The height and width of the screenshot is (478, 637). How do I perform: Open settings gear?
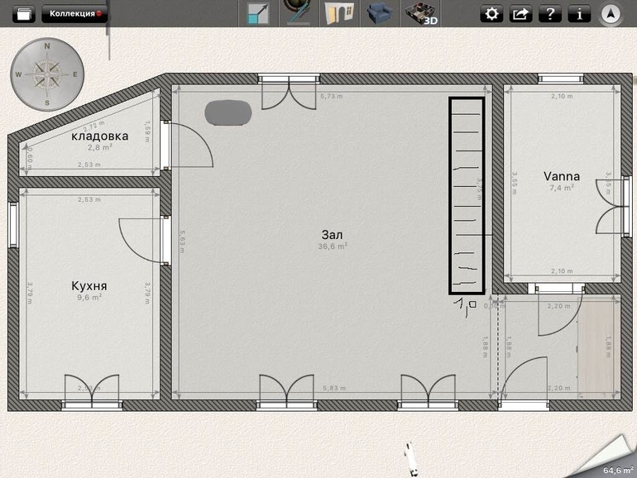coord(492,14)
